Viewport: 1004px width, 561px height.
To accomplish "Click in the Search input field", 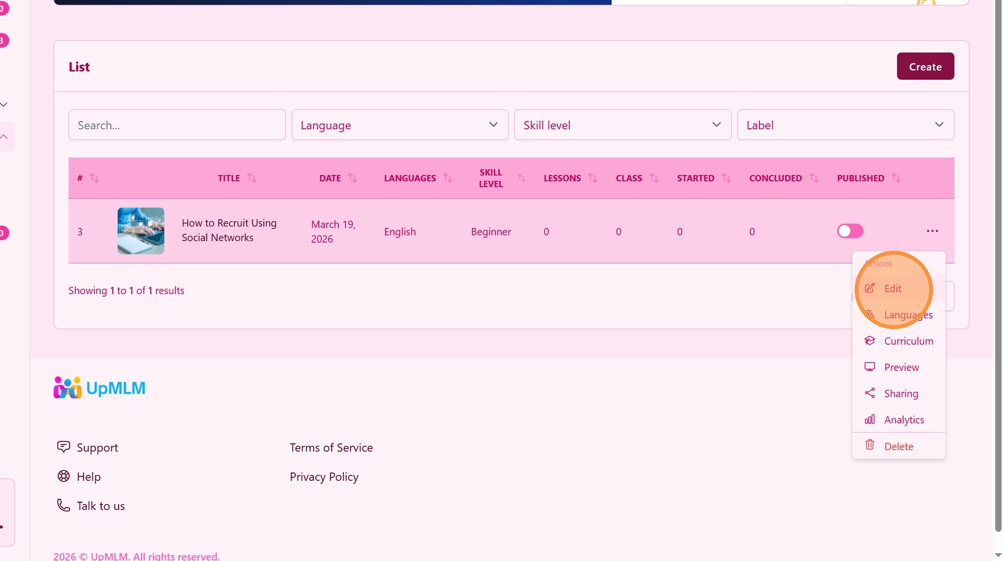I will [177, 125].
